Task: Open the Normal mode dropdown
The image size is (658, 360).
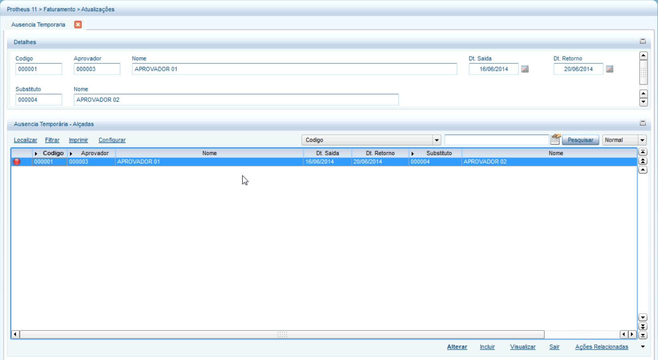Action: point(642,140)
